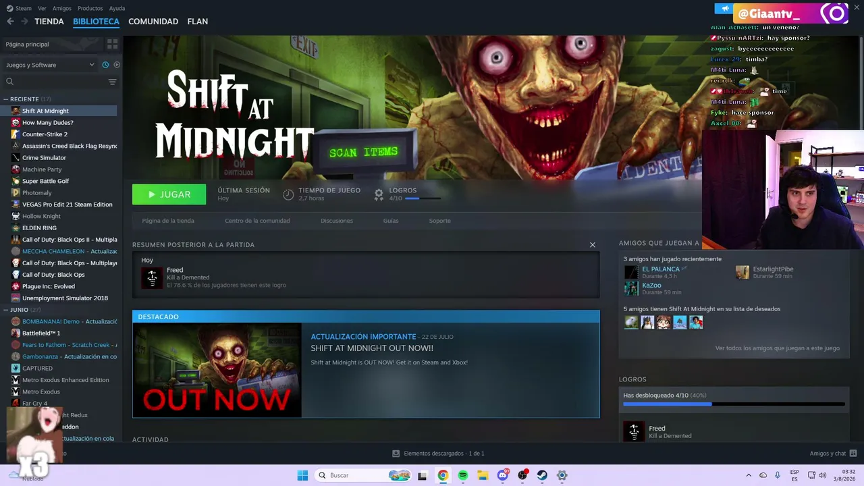Click the Crime Simulator game icon
Image resolution: width=864 pixels, height=486 pixels.
point(16,158)
